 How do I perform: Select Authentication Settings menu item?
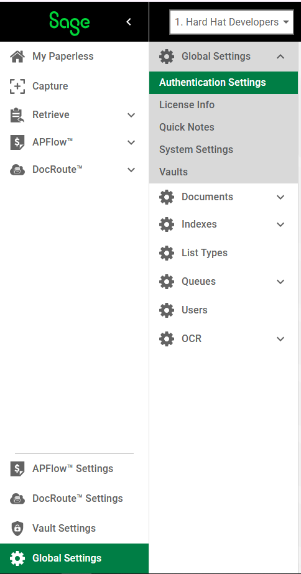[223, 83]
